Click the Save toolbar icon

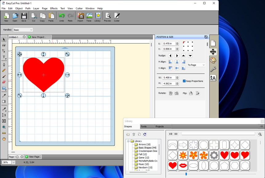click(x=24, y=17)
